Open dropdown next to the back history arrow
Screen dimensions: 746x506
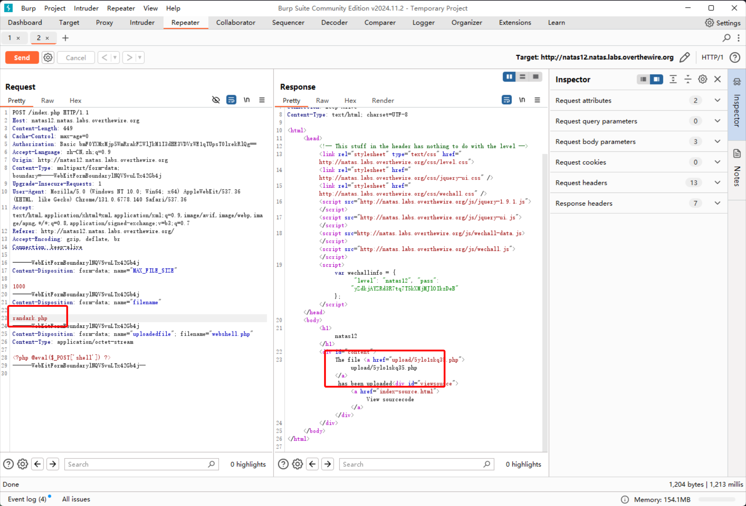point(115,58)
